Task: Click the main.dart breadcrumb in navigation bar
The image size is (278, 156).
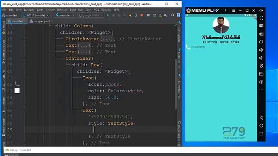Action: [10, 16]
